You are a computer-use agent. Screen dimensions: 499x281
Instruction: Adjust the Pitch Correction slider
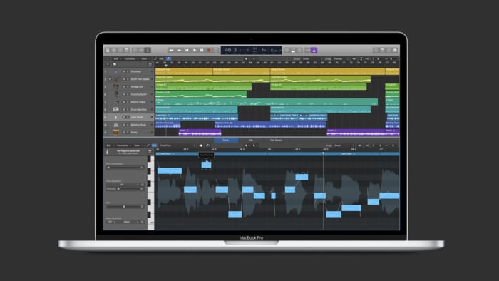point(125,168)
